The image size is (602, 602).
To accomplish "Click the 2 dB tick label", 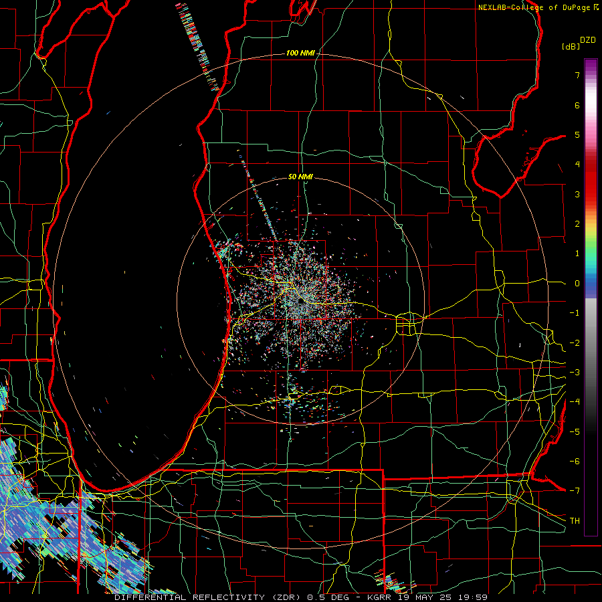I will [x=577, y=224].
